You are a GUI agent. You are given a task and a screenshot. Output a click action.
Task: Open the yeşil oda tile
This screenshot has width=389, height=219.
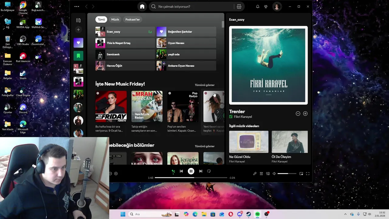tap(186, 54)
